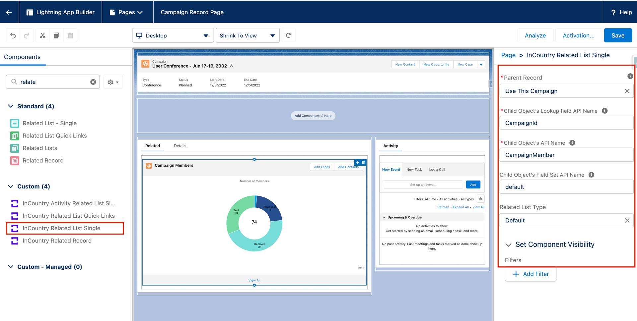
Task: Click Add Filter under Filters
Action: point(531,274)
